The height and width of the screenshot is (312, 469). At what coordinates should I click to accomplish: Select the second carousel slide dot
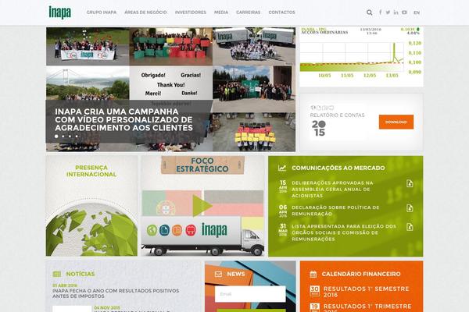[63, 136]
